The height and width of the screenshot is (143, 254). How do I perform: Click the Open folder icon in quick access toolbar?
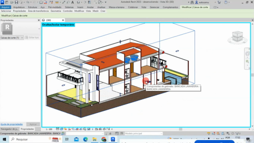click(x=12, y=2)
